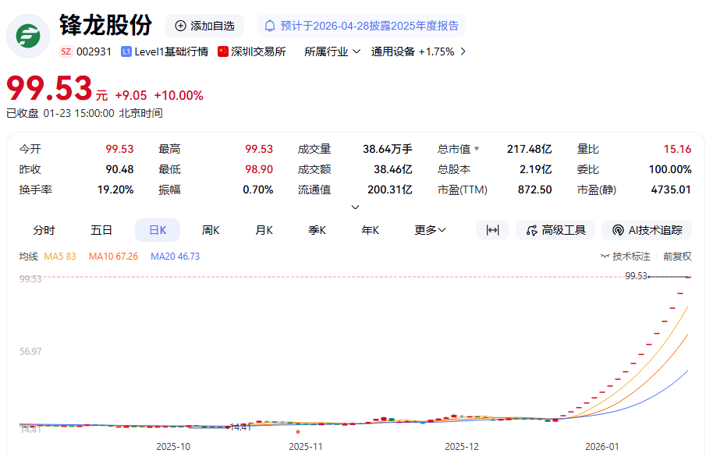The image size is (713, 457).
Task: Switch to the 分时 chart tab
Action: 44,230
